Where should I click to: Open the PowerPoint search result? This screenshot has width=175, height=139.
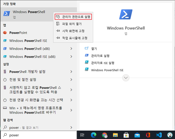tap(38, 33)
